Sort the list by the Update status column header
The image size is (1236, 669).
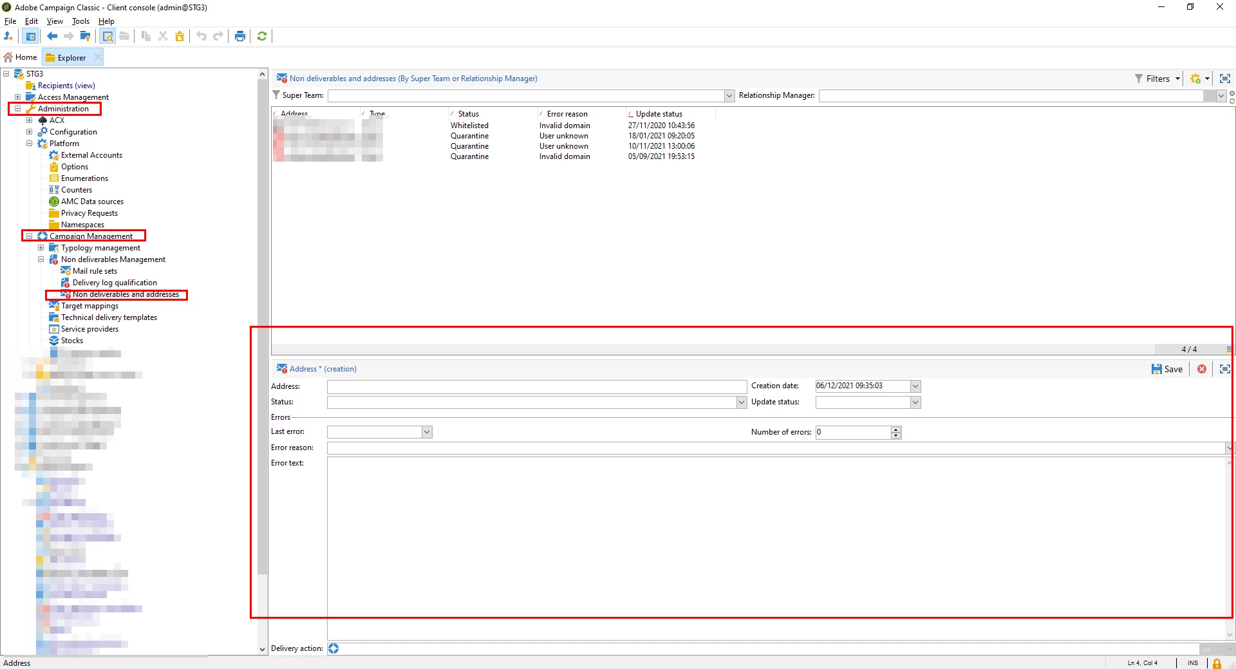(x=670, y=113)
